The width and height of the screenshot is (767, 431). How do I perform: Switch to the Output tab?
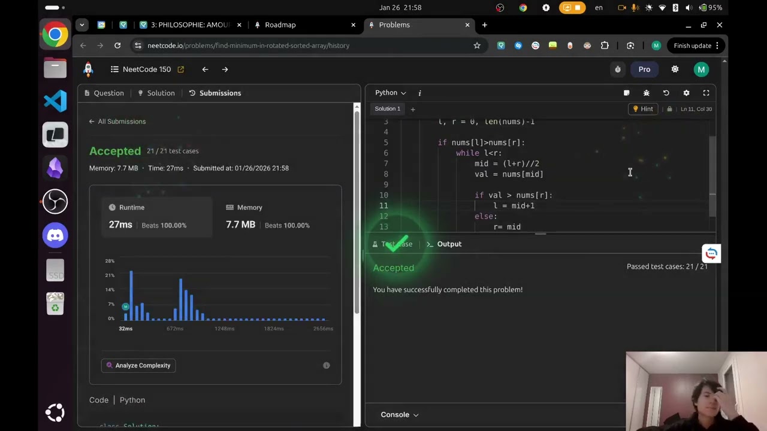coord(444,244)
